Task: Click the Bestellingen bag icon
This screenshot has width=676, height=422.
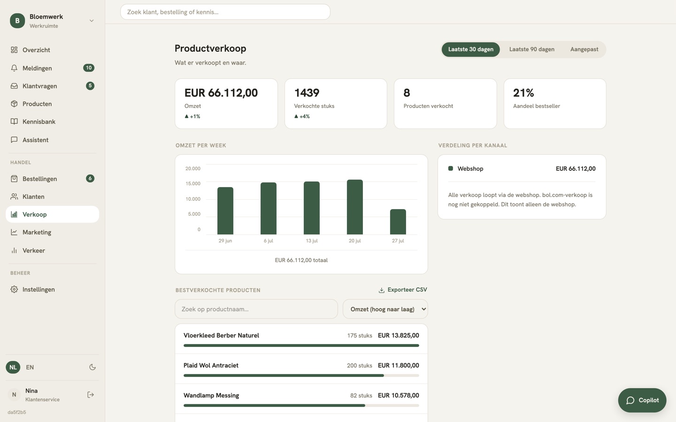Action: pyautogui.click(x=14, y=179)
